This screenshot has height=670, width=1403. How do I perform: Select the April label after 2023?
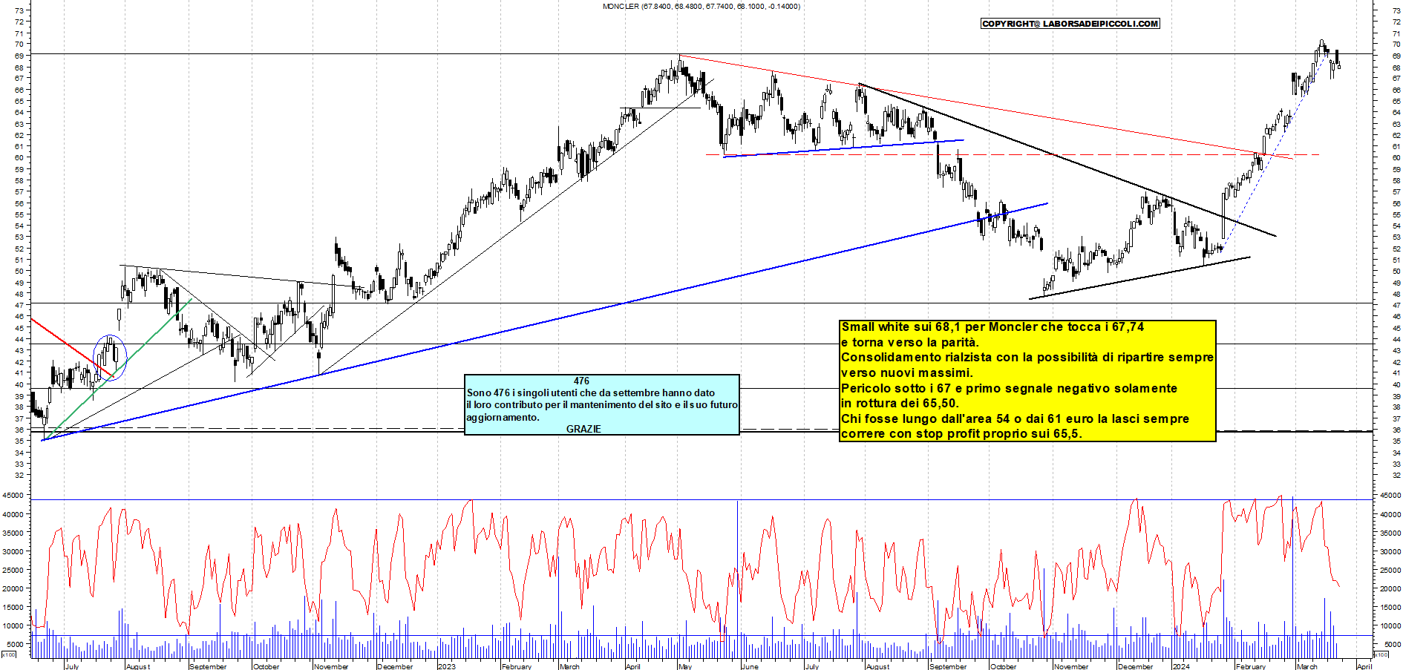pyautogui.click(x=632, y=666)
